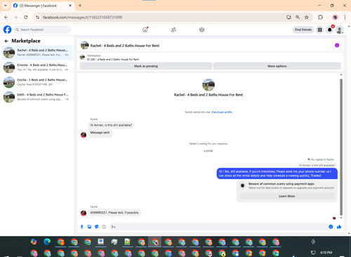The image size is (351, 257).
Task: Open Copilot from the taskbar
Action: click(34, 242)
